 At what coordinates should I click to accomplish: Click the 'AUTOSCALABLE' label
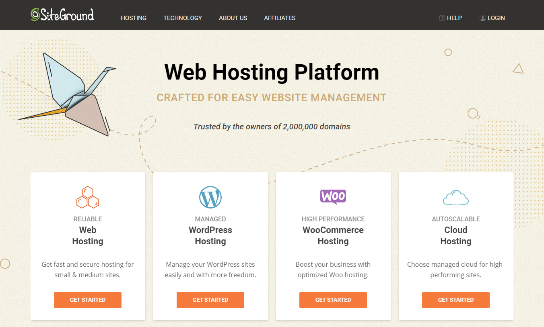(456, 219)
